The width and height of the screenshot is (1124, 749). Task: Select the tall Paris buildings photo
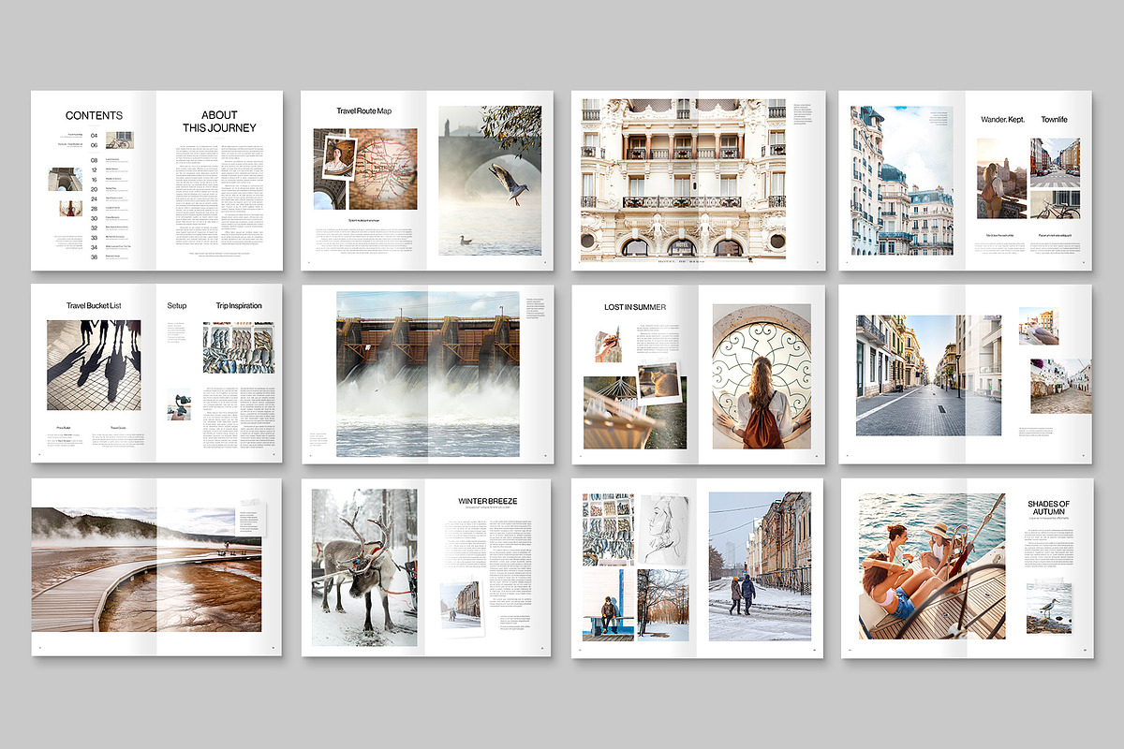point(902,181)
